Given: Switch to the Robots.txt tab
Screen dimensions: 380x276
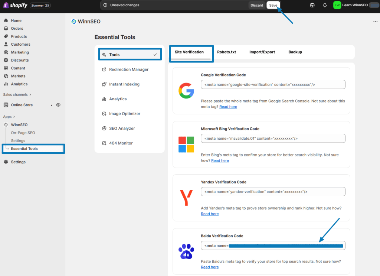Looking at the screenshot, I should 226,52.
